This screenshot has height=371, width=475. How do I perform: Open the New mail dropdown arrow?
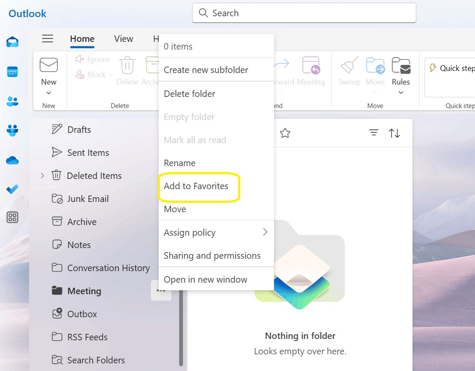(x=49, y=93)
